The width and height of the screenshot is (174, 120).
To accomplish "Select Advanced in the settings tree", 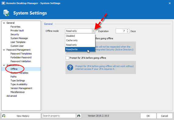I will coord(12,96).
